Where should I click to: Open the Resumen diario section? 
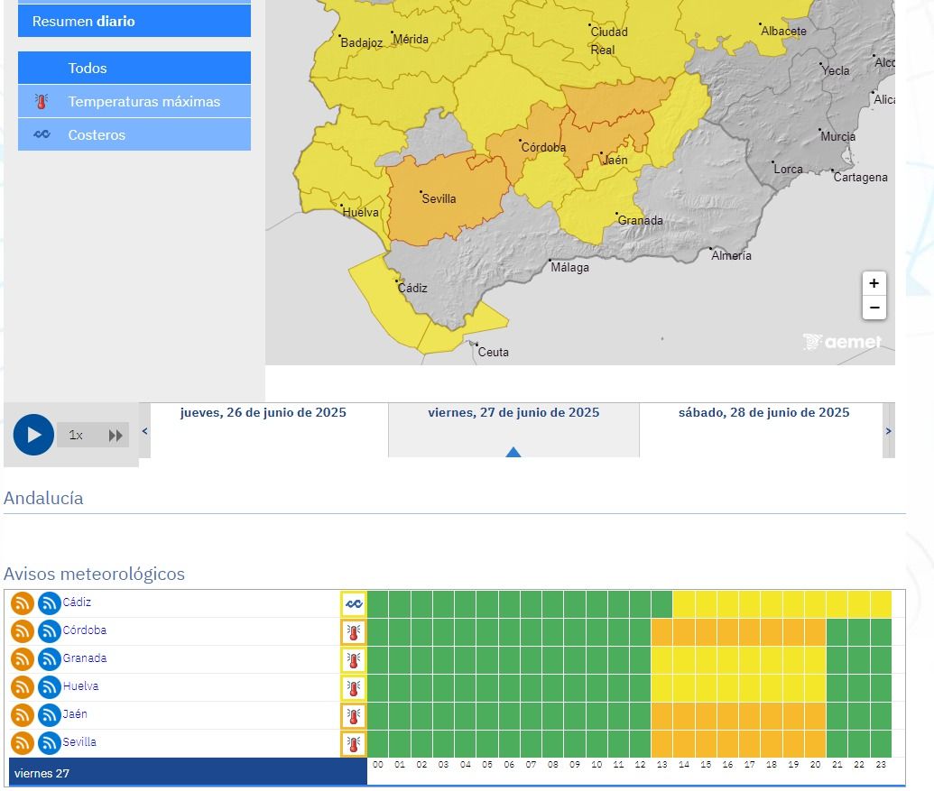134,21
